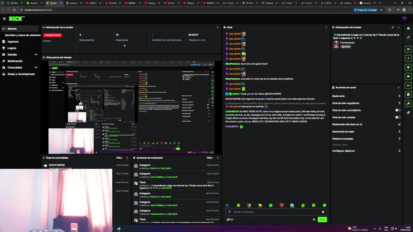Open the weather widget in the taskbar
Screen dimensions: 413x232
358,228
